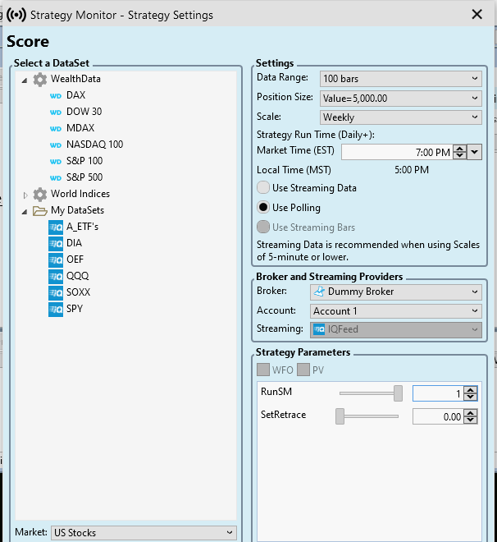The width and height of the screenshot is (497, 542).
Task: Select Use Streaming Bars radio button
Action: (263, 227)
